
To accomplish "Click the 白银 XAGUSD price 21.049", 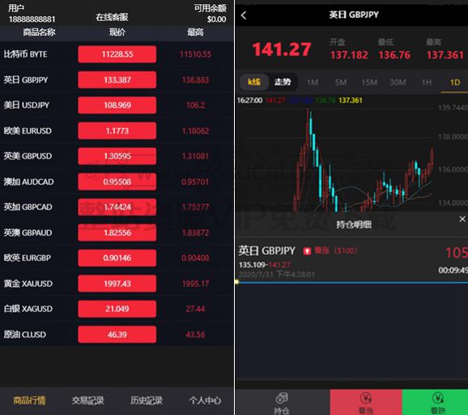I will tap(117, 309).
